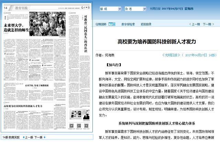Click author line 作者:何海燕

pos(105,55)
